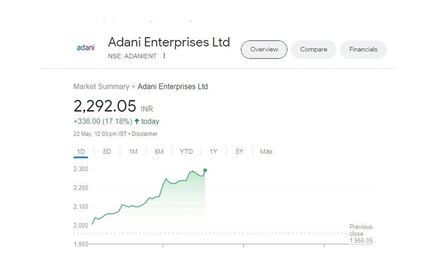Viewport: 436px width, 268px height.
Task: Switch to the 1D chart view
Action: click(81, 151)
